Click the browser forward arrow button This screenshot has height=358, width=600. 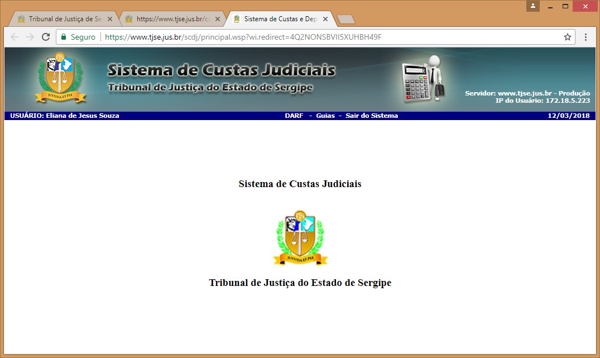pos(30,37)
